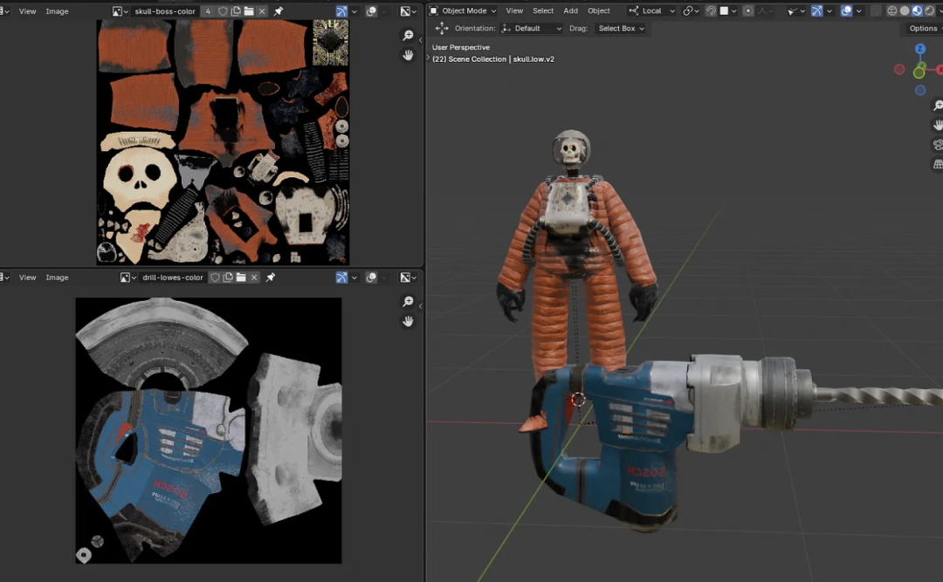Open the Drag Select Box dropdown
This screenshot has height=582, width=943.
click(x=621, y=29)
